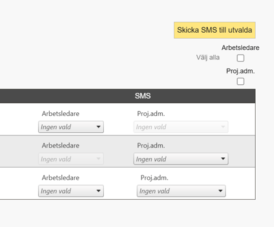The height and width of the screenshot is (227, 274).
Task: Click the Proj.adm. label in the first row
Action: pos(151,113)
